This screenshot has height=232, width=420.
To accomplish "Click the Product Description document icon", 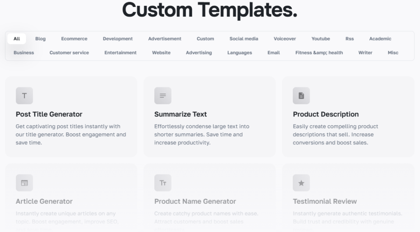I will [x=301, y=96].
